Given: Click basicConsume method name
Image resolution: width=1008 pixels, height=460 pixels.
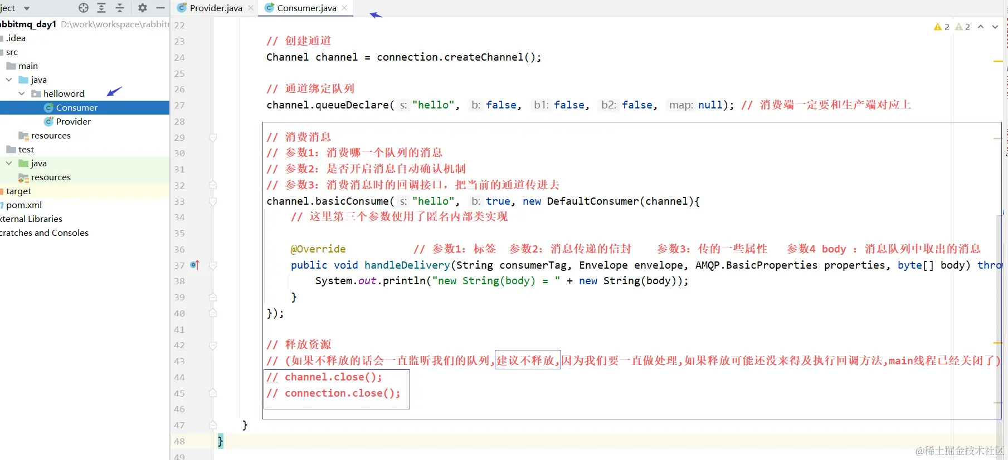Looking at the screenshot, I should click(351, 201).
